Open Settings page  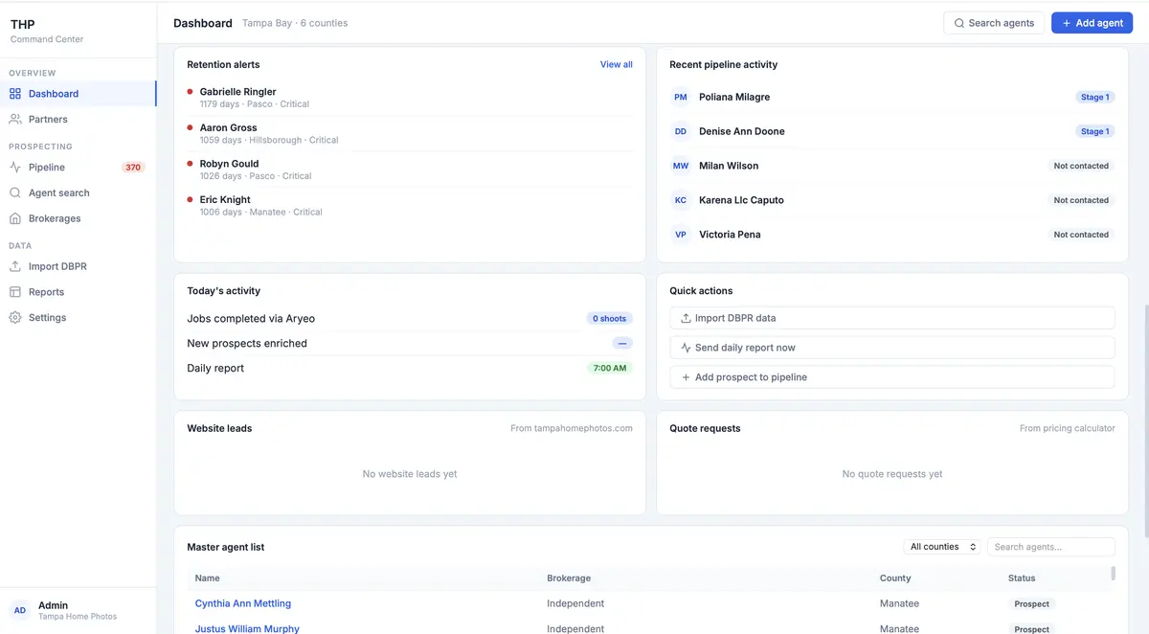tap(78, 318)
